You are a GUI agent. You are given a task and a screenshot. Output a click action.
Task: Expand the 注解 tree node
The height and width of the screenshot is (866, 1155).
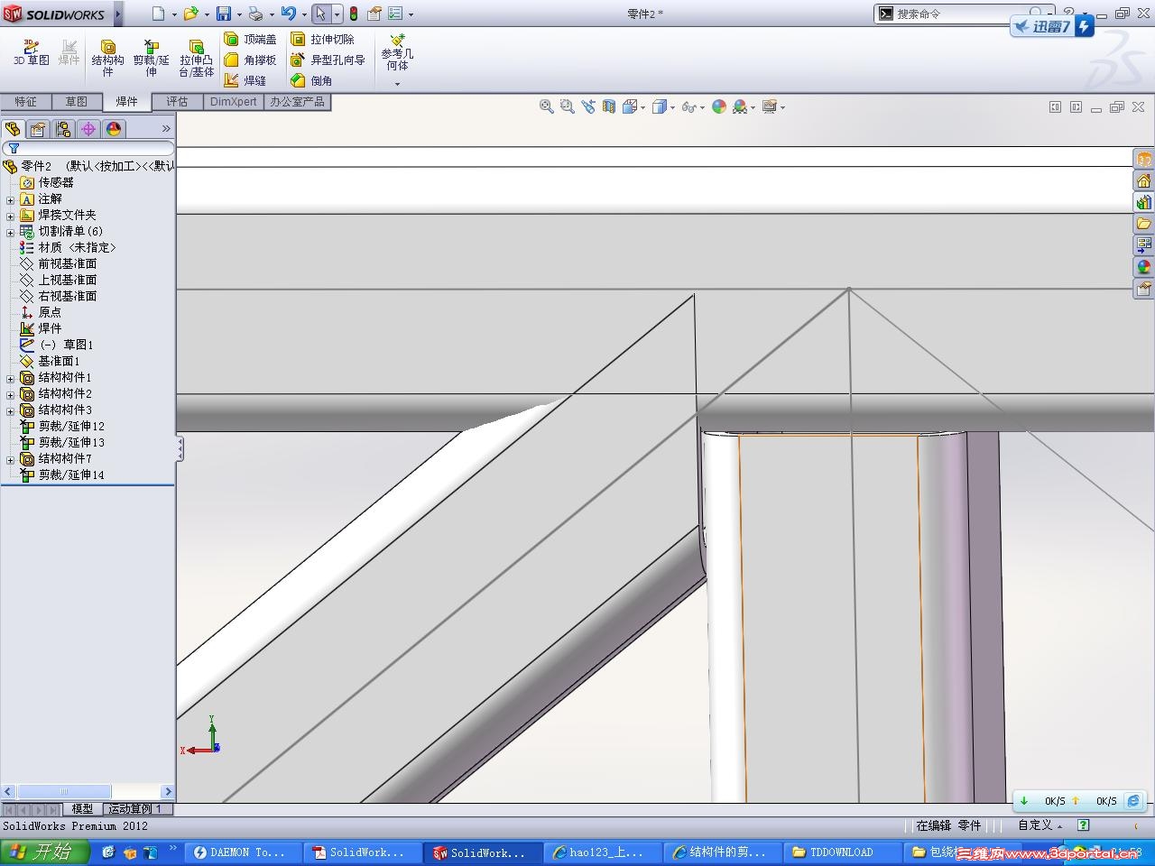click(11, 199)
